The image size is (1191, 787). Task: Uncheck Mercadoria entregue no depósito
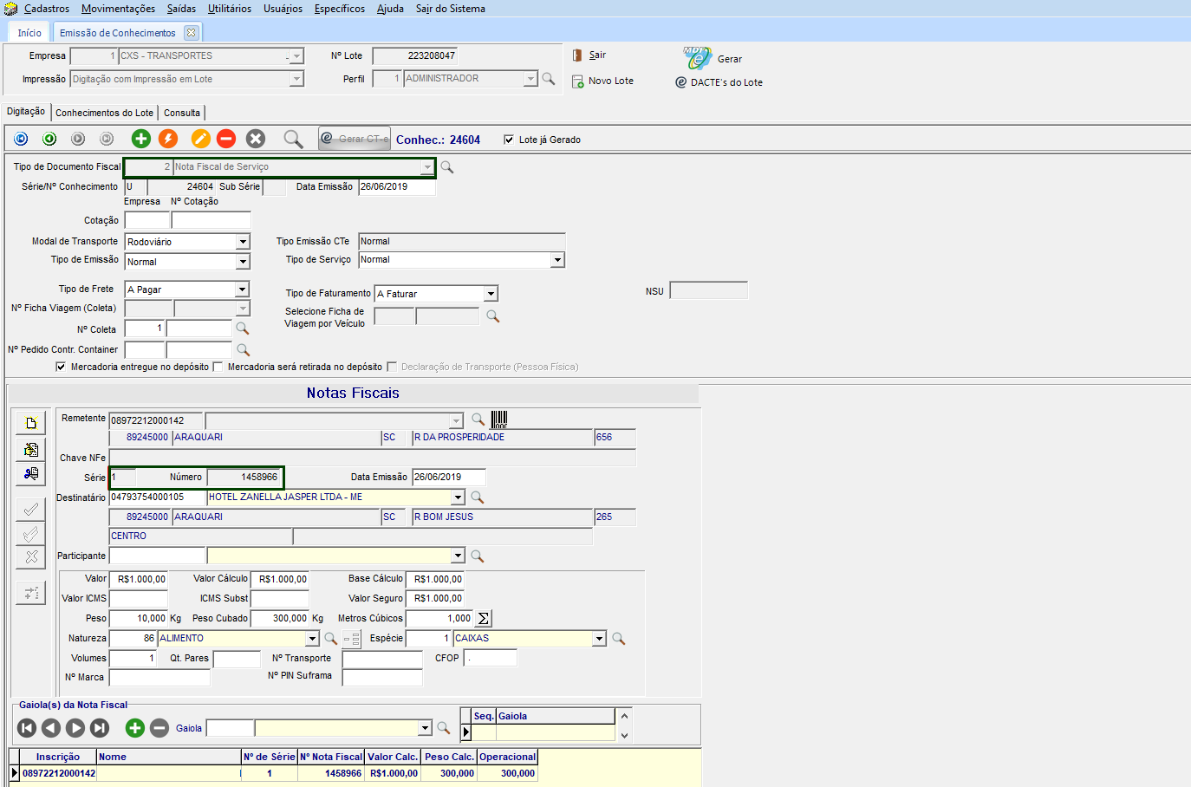(x=61, y=367)
